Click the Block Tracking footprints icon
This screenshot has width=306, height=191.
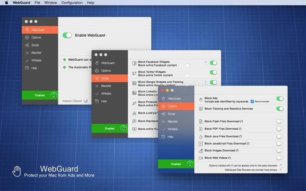(200, 108)
